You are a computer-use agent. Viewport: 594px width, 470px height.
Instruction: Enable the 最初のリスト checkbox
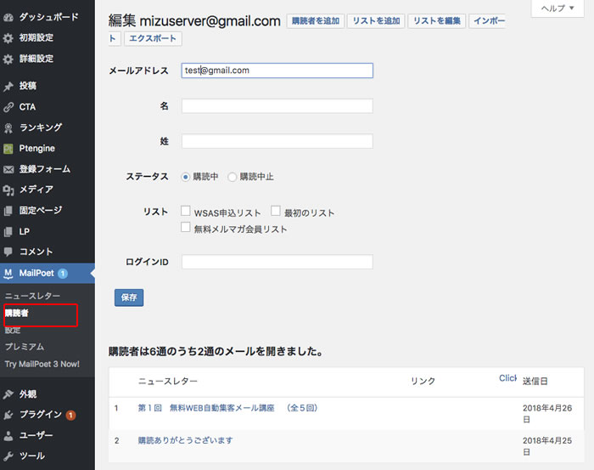(x=276, y=212)
